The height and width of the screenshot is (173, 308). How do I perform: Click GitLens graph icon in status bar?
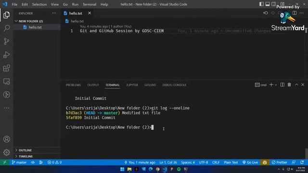click(x=41, y=162)
